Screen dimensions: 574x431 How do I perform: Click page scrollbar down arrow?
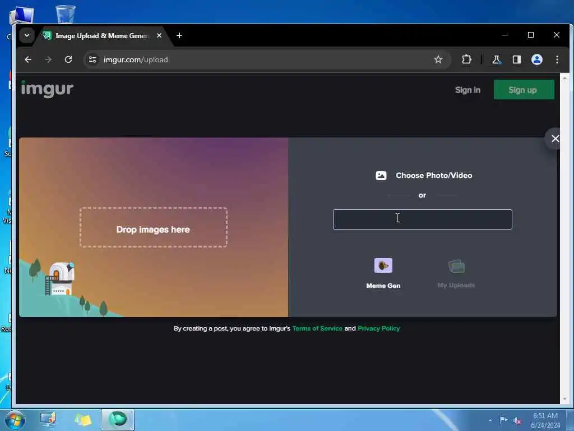click(564, 399)
